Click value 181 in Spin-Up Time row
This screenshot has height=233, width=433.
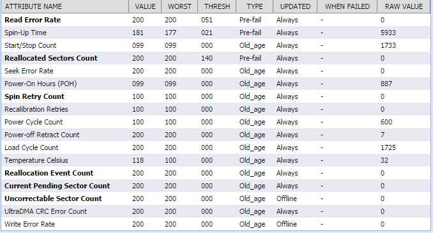tap(138, 33)
